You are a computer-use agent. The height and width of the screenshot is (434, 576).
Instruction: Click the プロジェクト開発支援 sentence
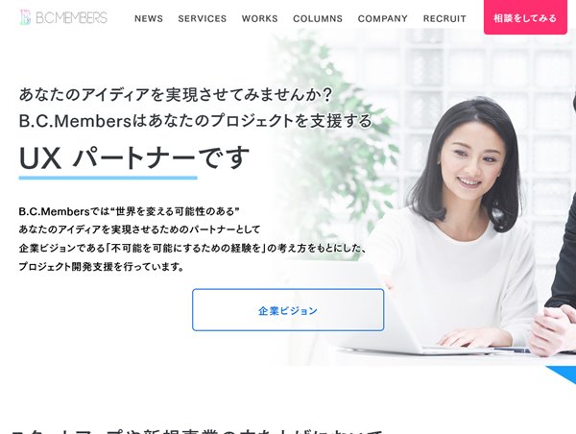(x=102, y=266)
